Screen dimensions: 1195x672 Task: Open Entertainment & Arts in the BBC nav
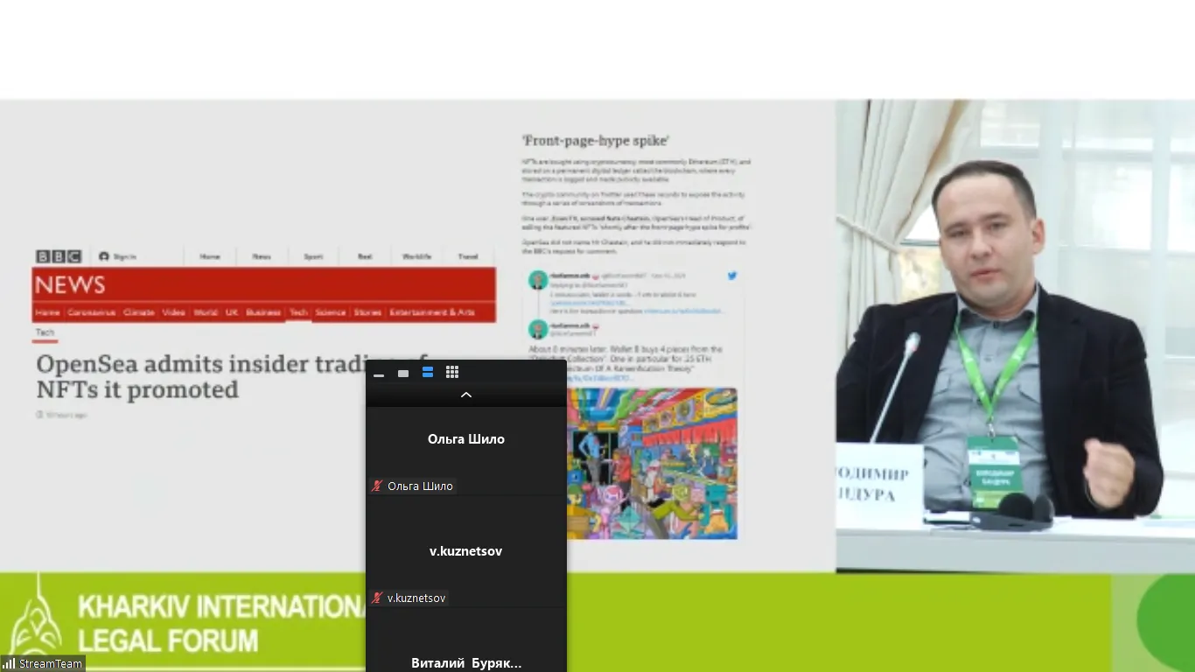click(x=432, y=312)
